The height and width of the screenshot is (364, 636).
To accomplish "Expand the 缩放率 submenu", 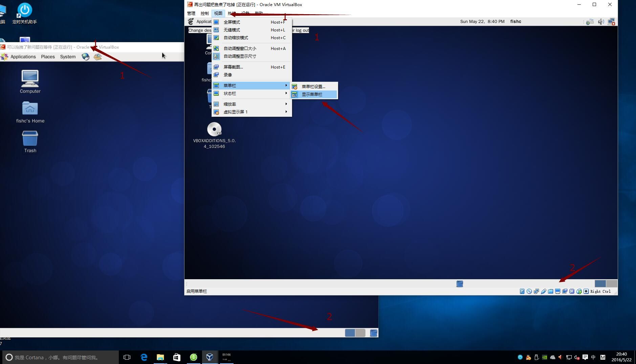I will pos(252,104).
